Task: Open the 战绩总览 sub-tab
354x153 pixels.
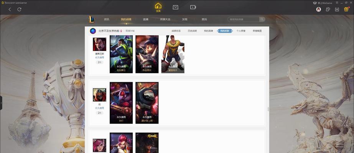Action: [x=176, y=31]
